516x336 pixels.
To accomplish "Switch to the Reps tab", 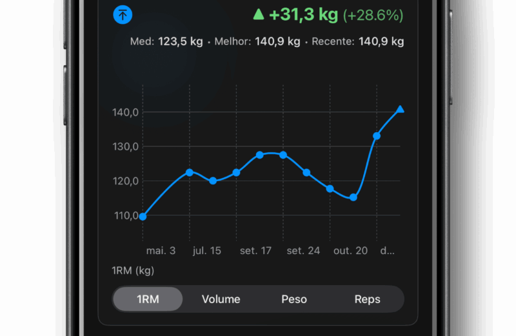I will point(367,299).
